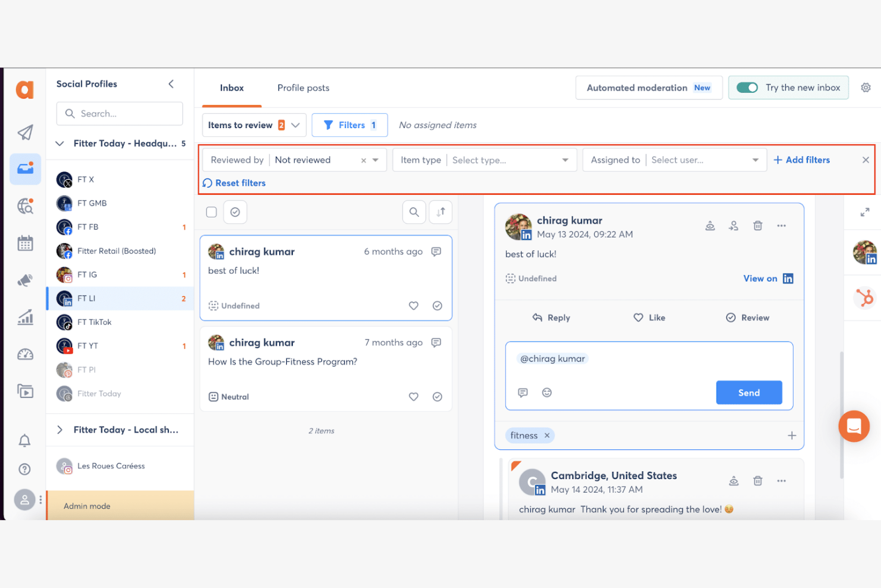Select the Social Listening globe icon
881x588 pixels.
coord(24,206)
